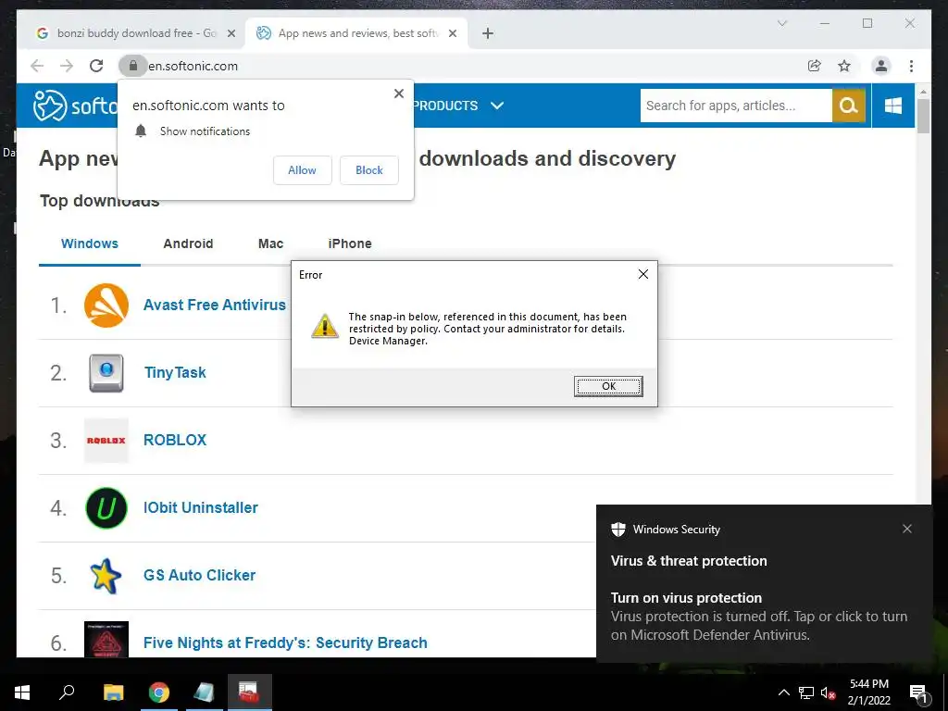Viewport: 948px width, 711px height.
Task: Click the Chrome taskbar icon
Action: [158, 692]
